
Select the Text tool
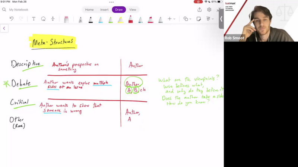pos(34,19)
